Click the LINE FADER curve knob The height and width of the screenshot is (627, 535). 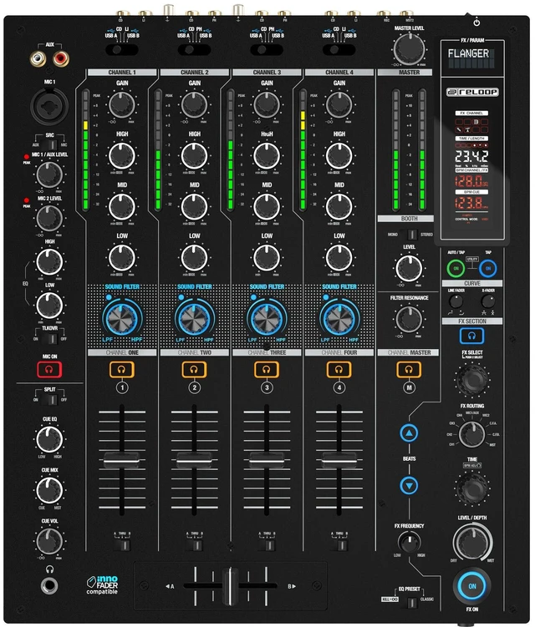tap(456, 301)
